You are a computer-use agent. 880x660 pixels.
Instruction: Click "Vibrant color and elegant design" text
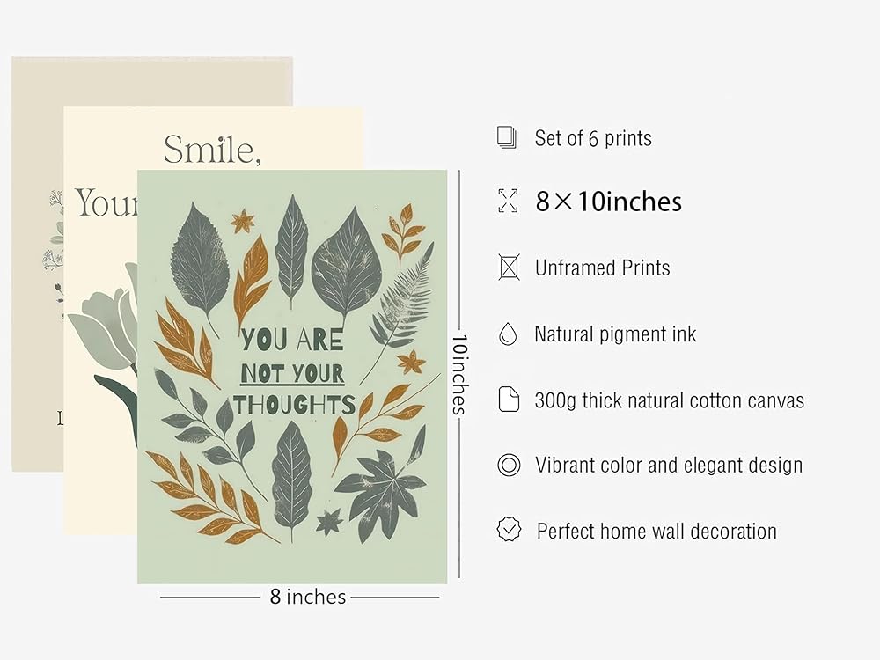669,466
